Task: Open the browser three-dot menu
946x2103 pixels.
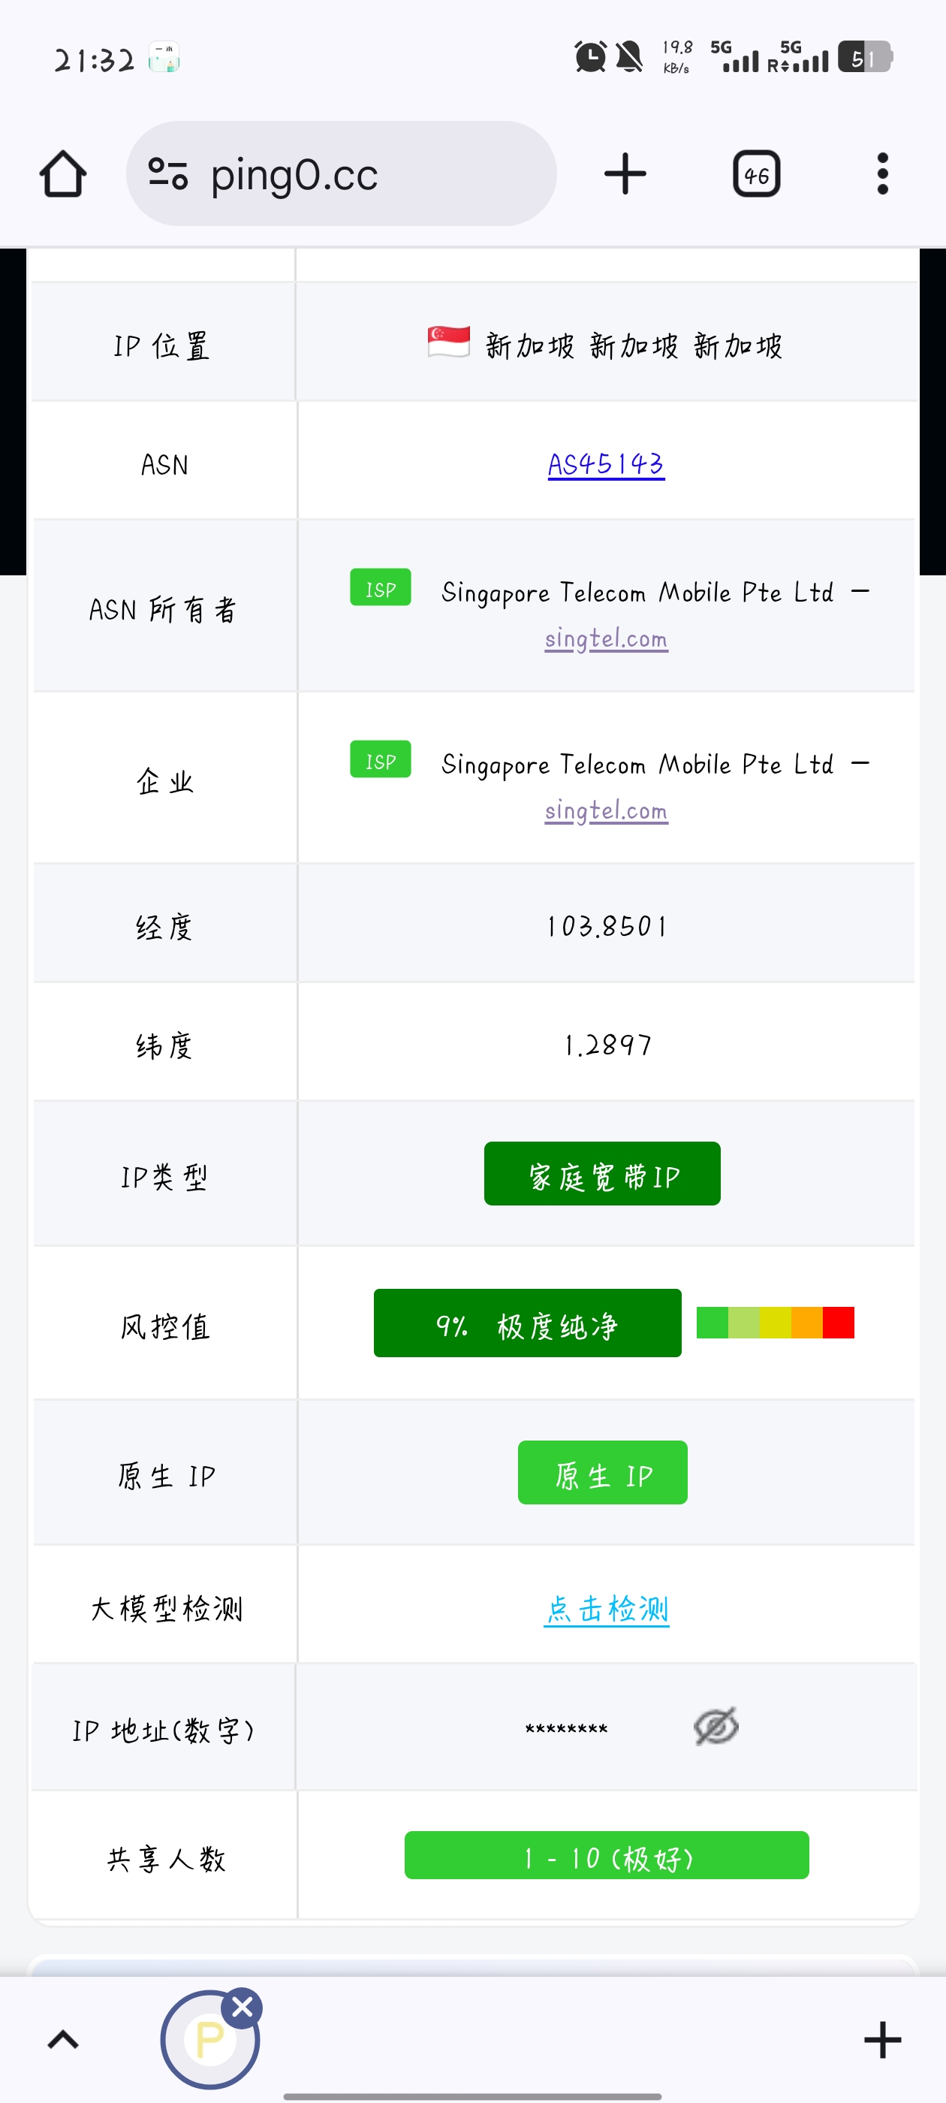Action: [x=881, y=174]
